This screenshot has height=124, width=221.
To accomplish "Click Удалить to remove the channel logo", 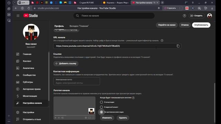I will tap(123, 118).
